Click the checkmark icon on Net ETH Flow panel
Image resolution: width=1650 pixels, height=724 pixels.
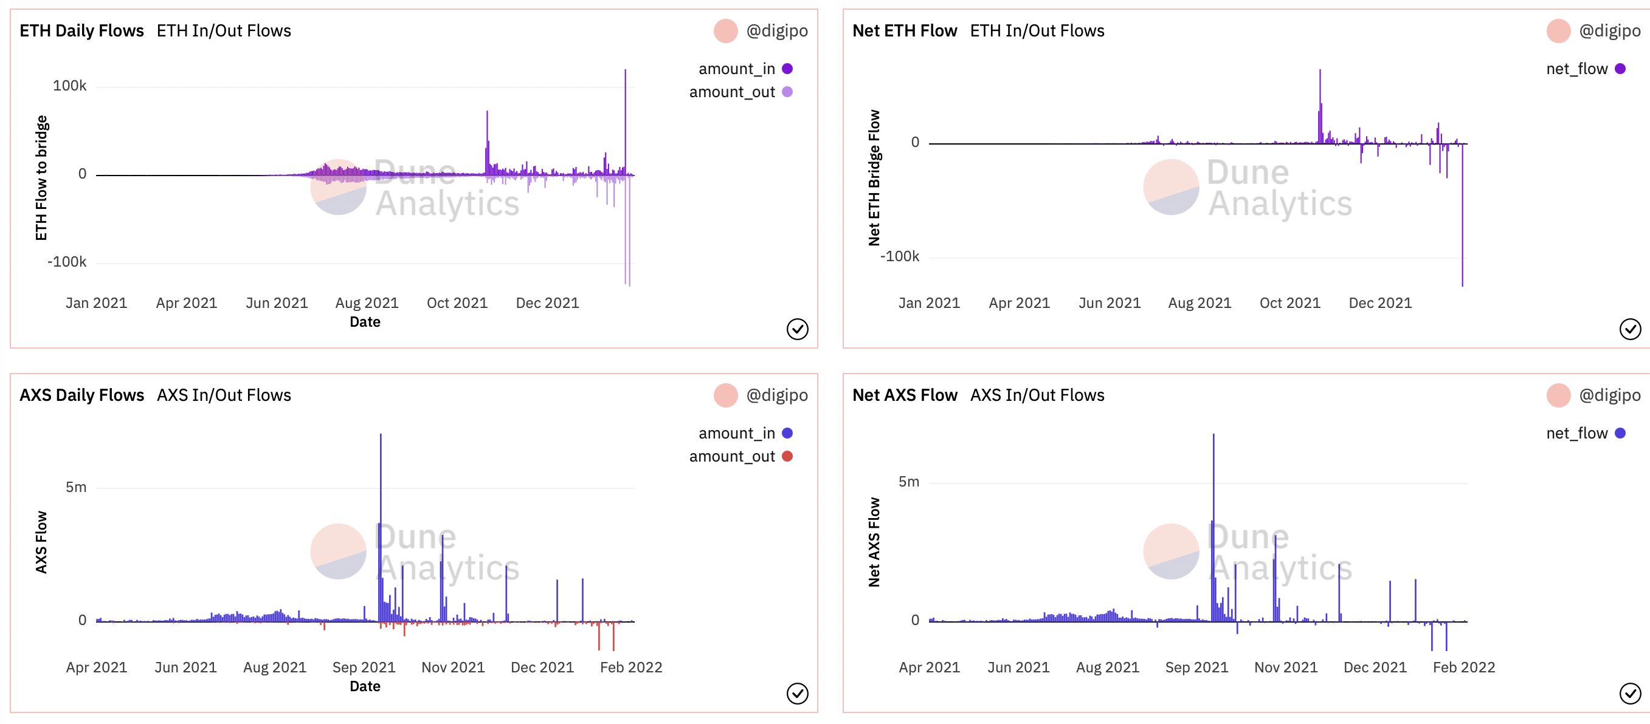tap(1629, 329)
